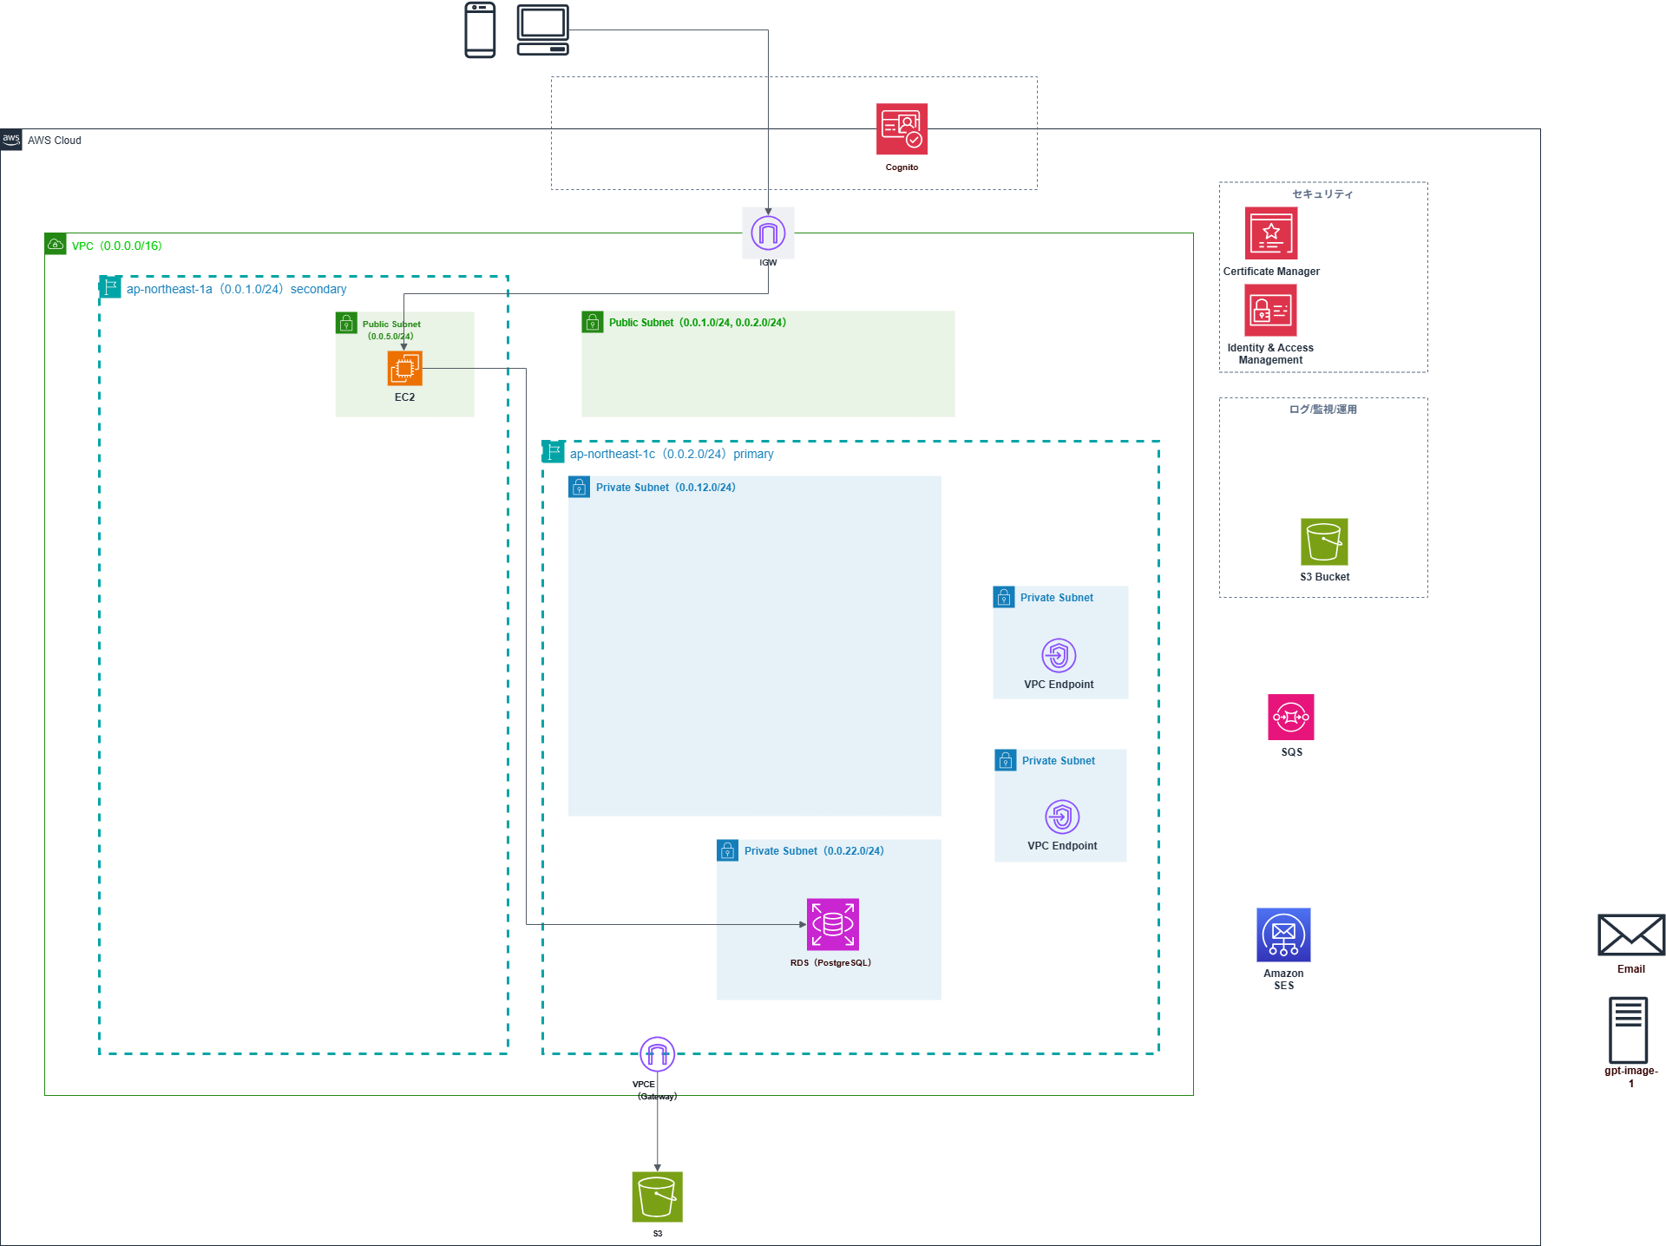Viewport: 1666px width, 1246px height.
Task: Click the lower VPC Endpoint icon
Action: [1062, 816]
